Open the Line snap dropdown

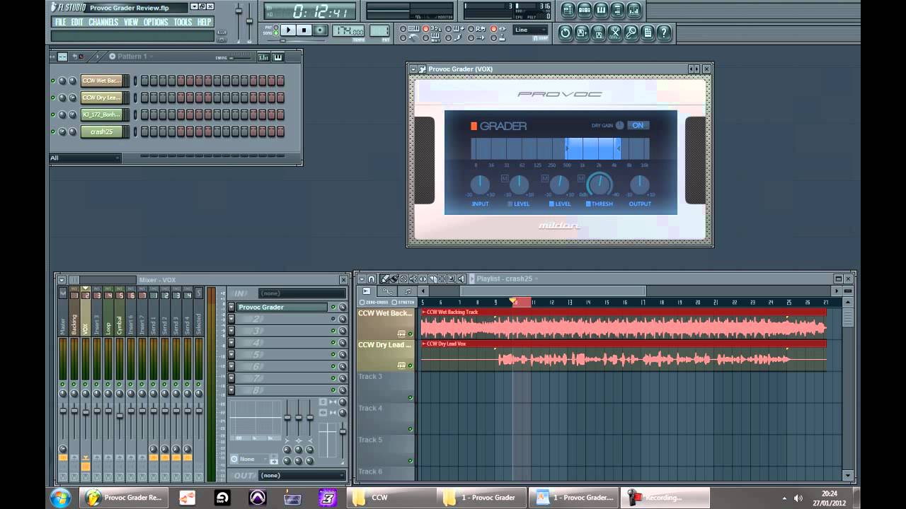click(x=530, y=30)
